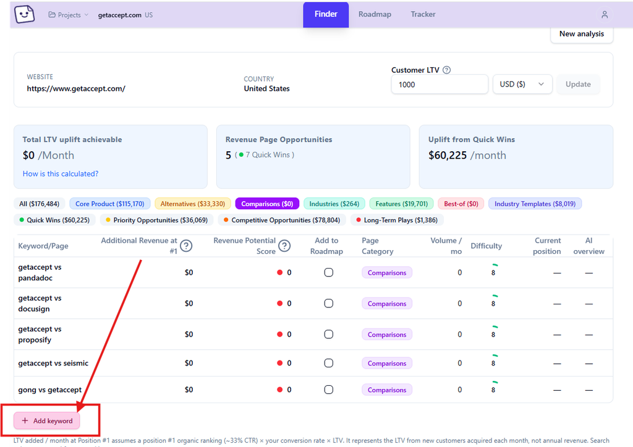Click red score dot in getaccept vs pandadoc row

click(x=280, y=272)
